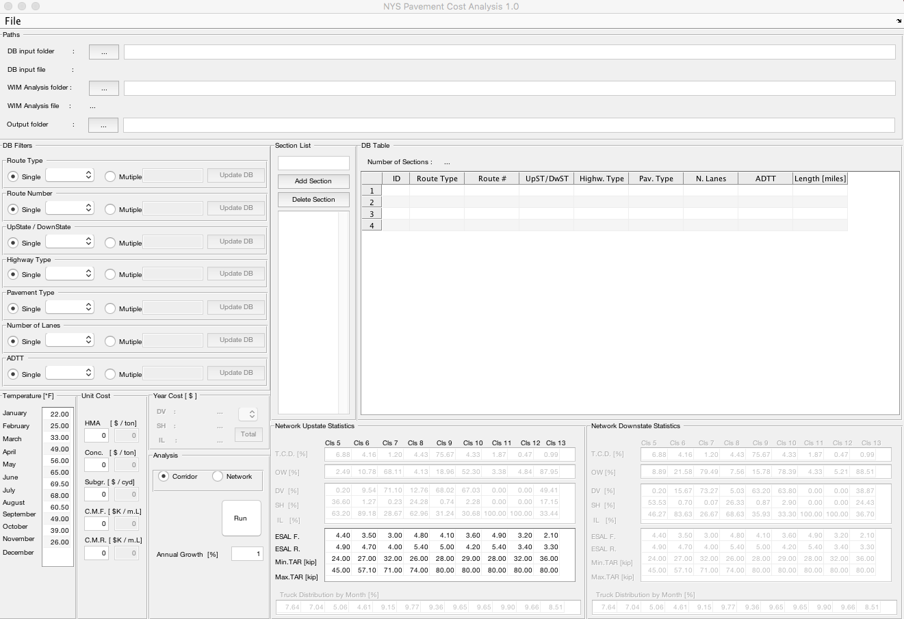
Task: Open the Route Number dropdown
Action: (x=69, y=208)
